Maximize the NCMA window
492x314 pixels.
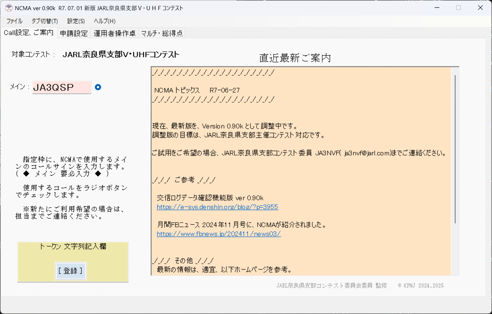tap(458, 8)
